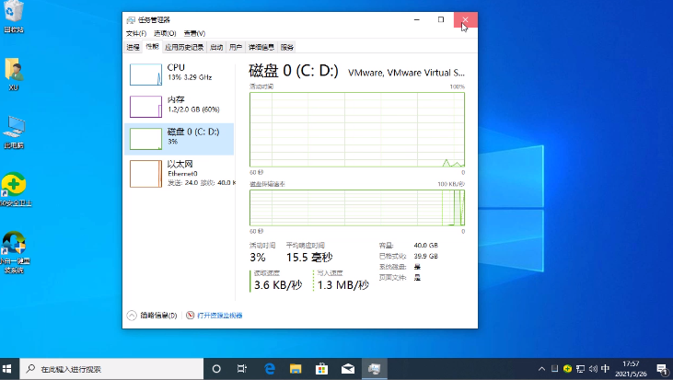The image size is (673, 380).
Task: Click the taskbar search box
Action: (x=110, y=369)
